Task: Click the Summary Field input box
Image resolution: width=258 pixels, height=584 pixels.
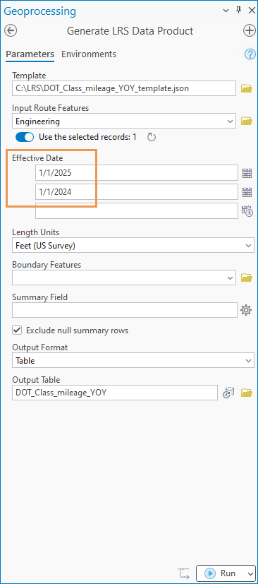Action: point(125,310)
